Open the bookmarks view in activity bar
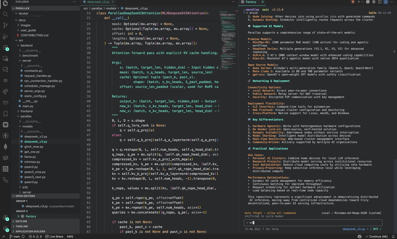397x239 pixels. [5, 114]
